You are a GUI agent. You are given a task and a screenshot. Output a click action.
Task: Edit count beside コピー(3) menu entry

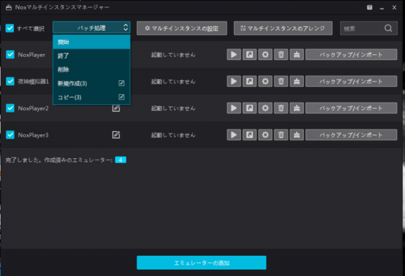tap(122, 97)
